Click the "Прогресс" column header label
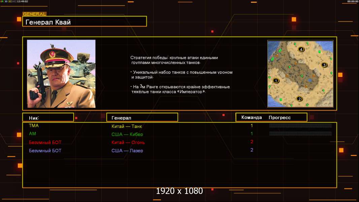 tap(280, 117)
